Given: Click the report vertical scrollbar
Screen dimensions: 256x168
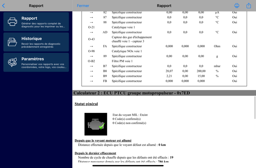Looking at the screenshot, I should pos(255,108).
